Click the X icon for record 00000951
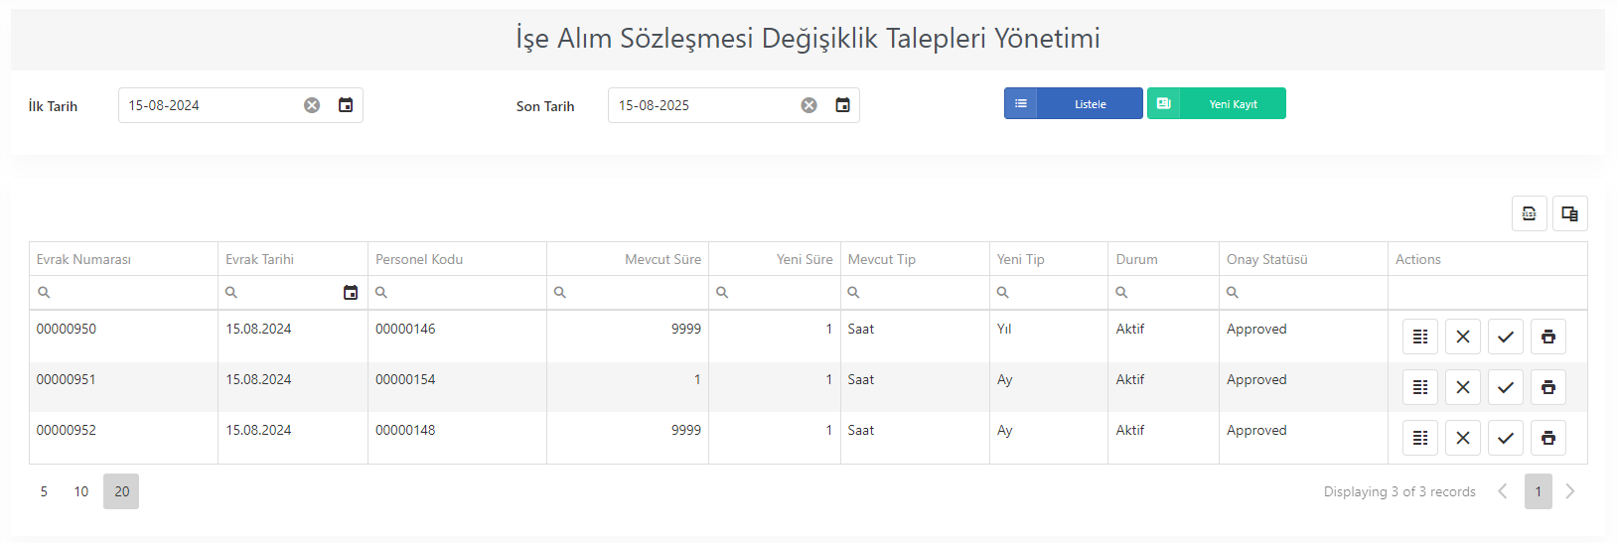Image resolution: width=1618 pixels, height=543 pixels. coord(1463,387)
